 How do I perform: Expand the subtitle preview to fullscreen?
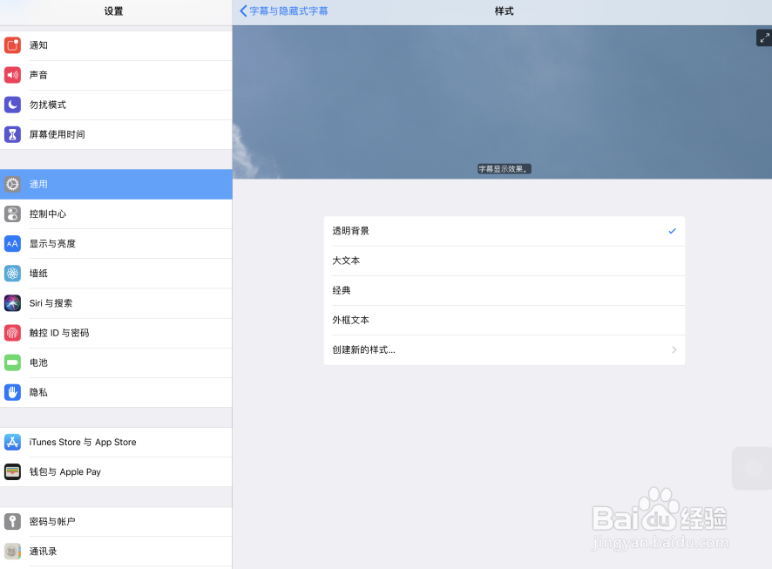point(762,37)
